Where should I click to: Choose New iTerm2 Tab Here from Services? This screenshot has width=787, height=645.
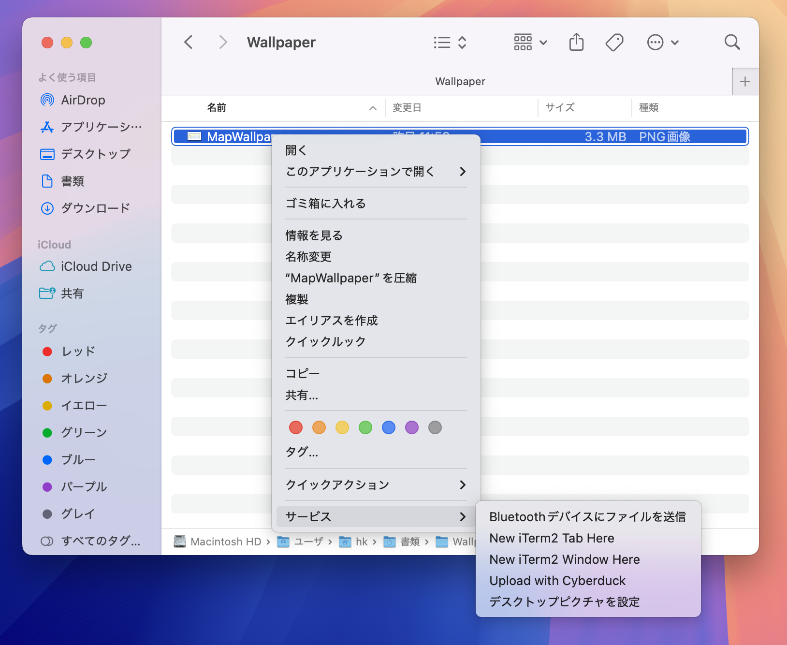pos(552,538)
